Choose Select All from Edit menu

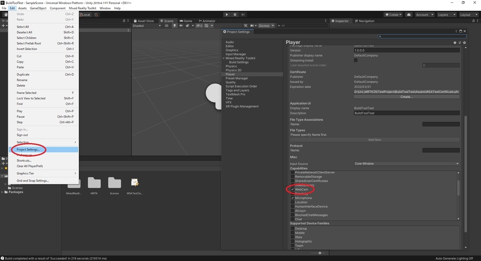(x=43, y=27)
